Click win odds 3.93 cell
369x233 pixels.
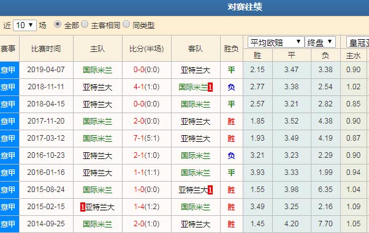coord(257,172)
